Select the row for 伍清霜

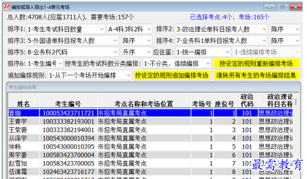tap(151, 172)
